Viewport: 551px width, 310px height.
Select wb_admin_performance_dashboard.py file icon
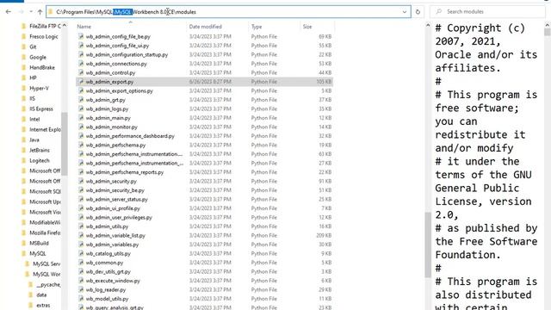[x=81, y=136]
